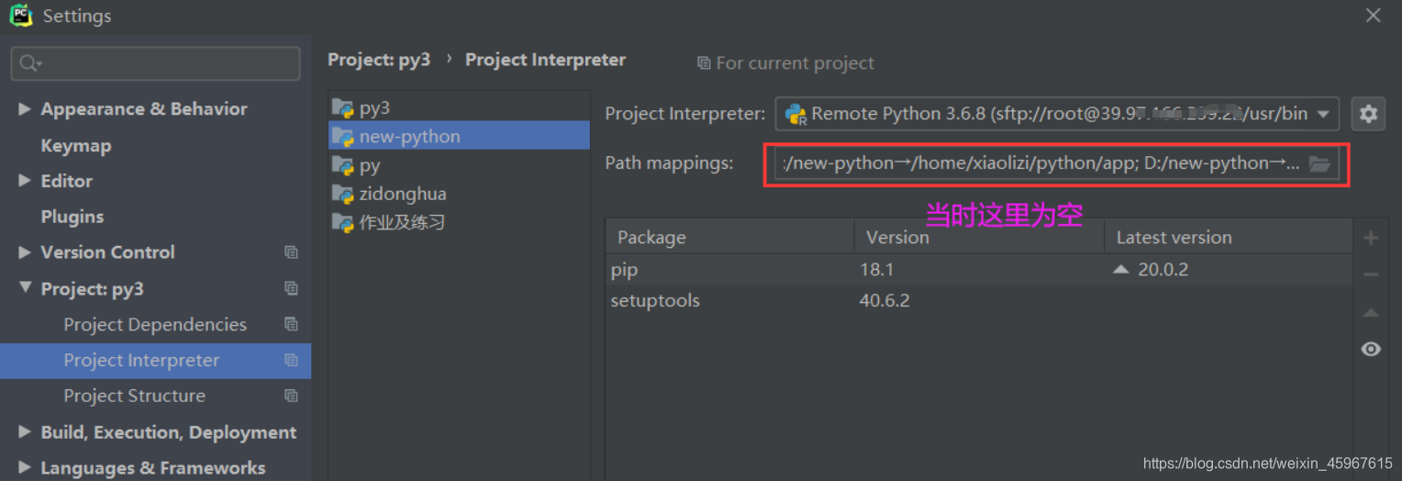Viewport: 1402px width, 481px height.
Task: Click the copy icon beside Version Control
Action: click(291, 252)
